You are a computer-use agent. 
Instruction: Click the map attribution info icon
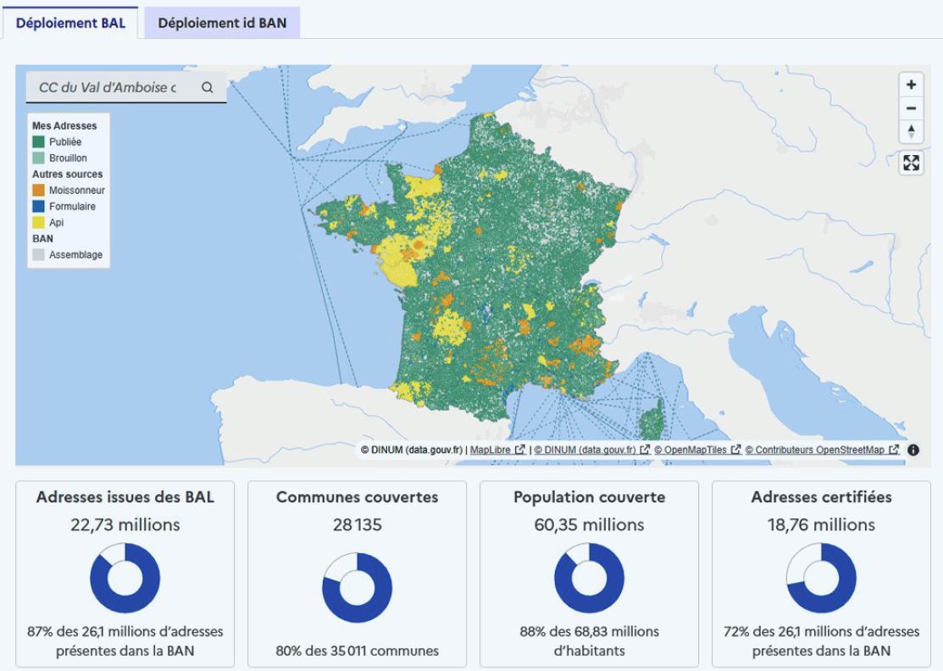coord(913,450)
